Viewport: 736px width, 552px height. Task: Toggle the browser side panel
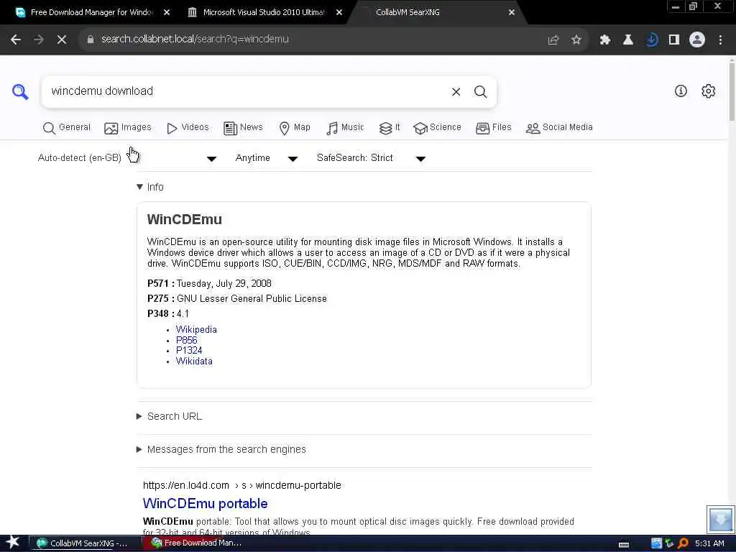(x=674, y=40)
